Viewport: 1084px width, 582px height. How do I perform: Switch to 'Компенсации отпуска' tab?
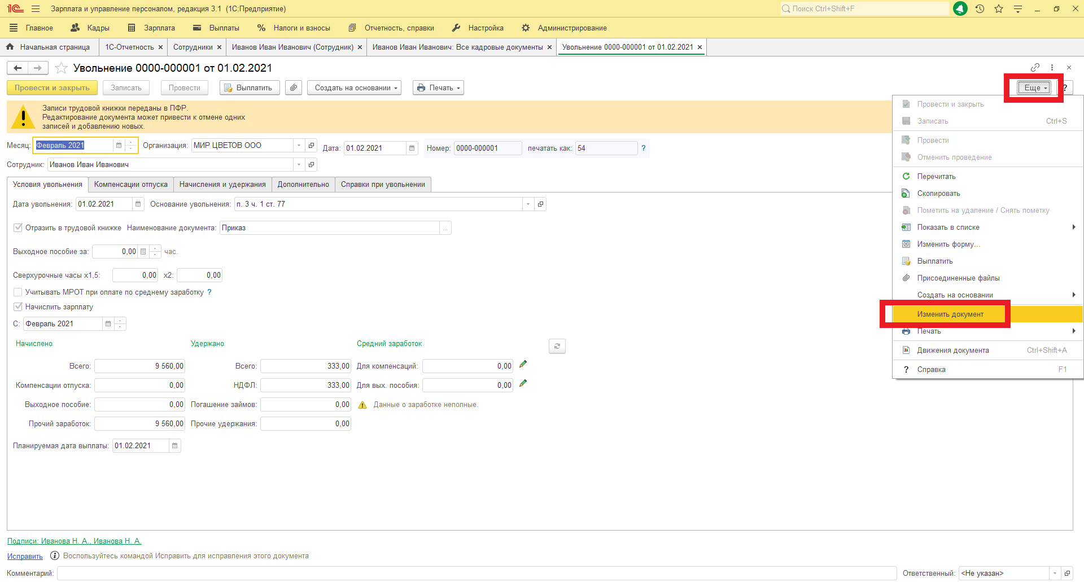tap(130, 185)
